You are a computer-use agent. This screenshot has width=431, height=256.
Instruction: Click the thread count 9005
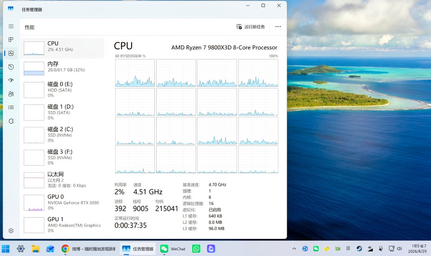pyautogui.click(x=141, y=209)
